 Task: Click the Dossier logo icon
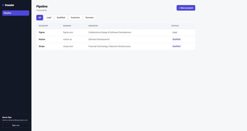coord(3,5)
